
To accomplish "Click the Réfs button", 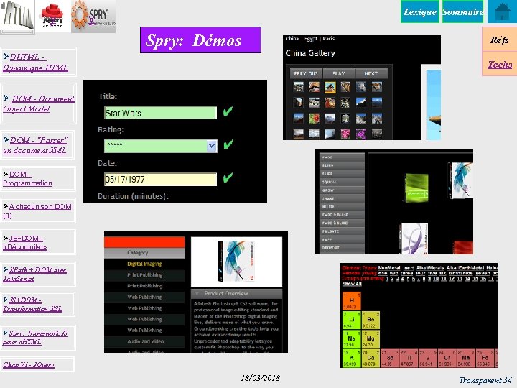I will pyautogui.click(x=500, y=40).
